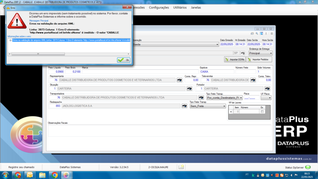Click the PT language indicator in tray

pyautogui.click(x=247, y=175)
